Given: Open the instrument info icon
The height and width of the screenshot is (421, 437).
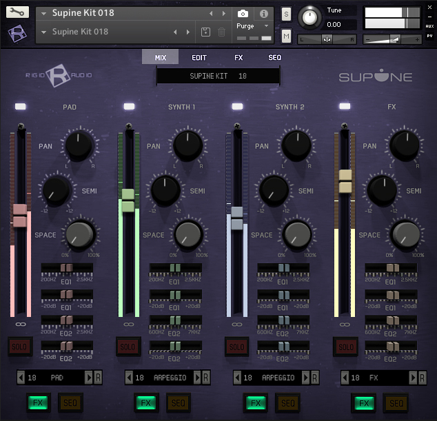Looking at the screenshot, I should [x=263, y=13].
